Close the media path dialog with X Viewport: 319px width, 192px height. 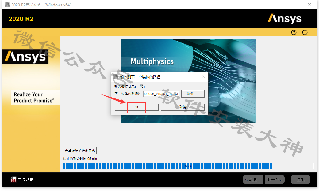click(x=204, y=77)
